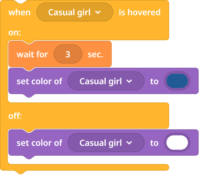Click the "to" label before the blue swatch

click(x=154, y=81)
